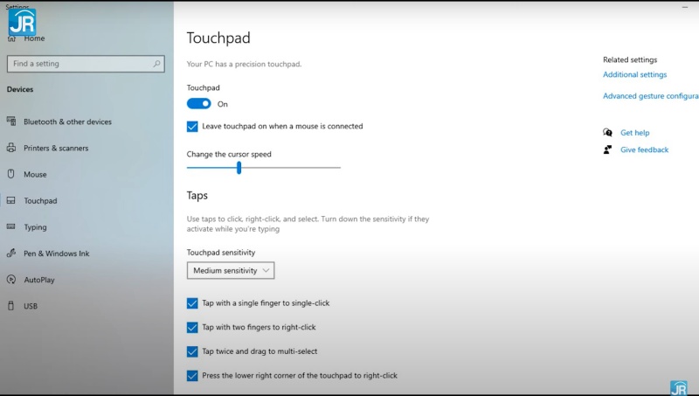Click the Printers & scanners icon
Screen dimensions: 699x396
click(11, 148)
